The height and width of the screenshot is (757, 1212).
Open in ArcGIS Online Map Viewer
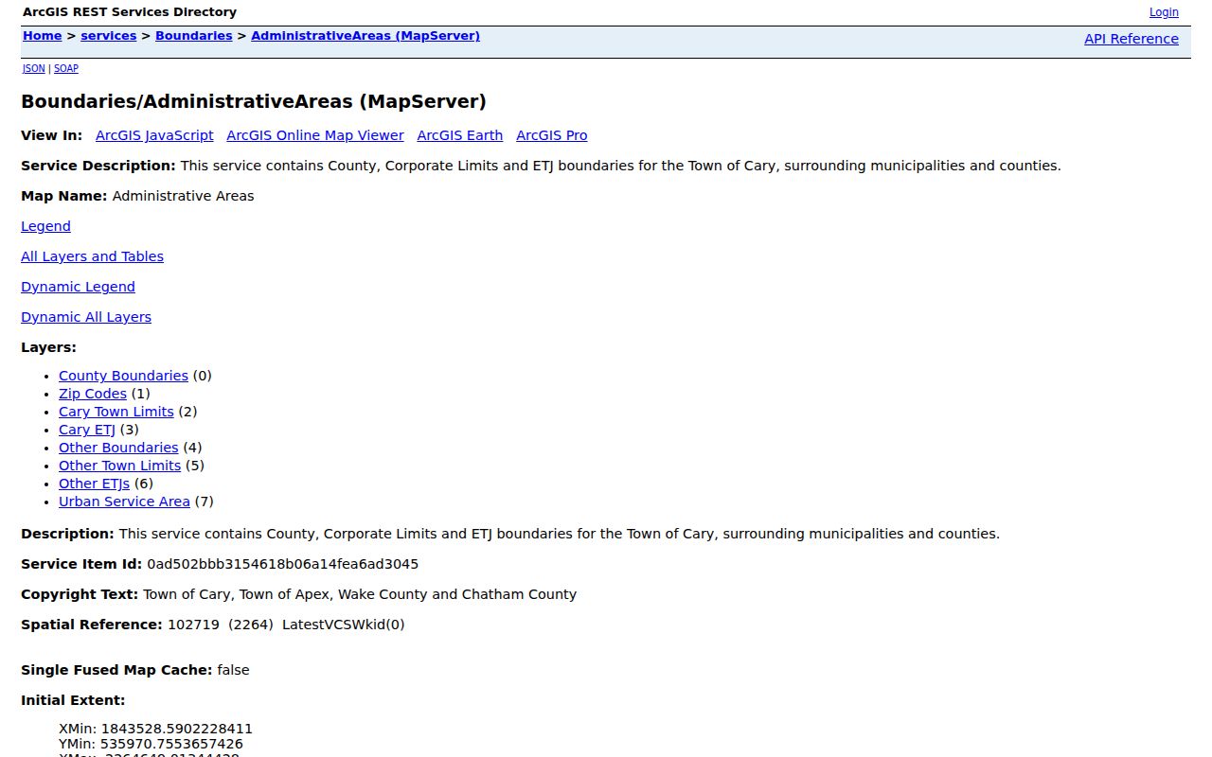click(x=315, y=135)
